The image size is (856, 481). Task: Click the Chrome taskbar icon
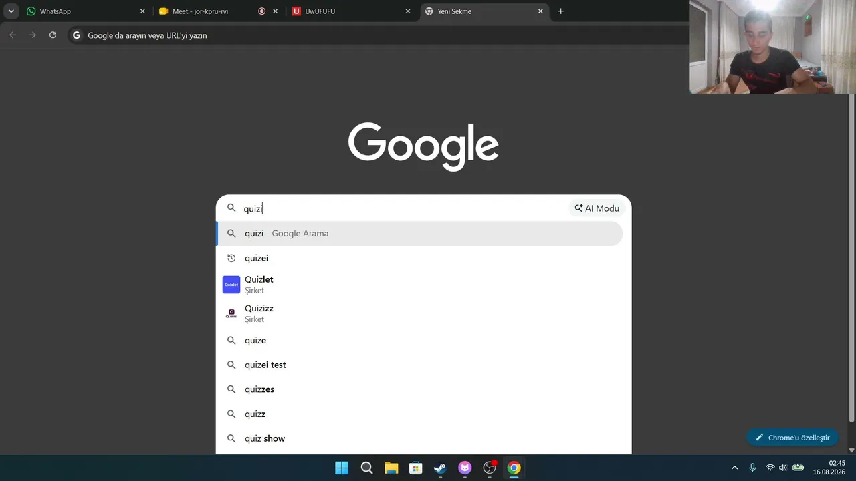pos(514,468)
